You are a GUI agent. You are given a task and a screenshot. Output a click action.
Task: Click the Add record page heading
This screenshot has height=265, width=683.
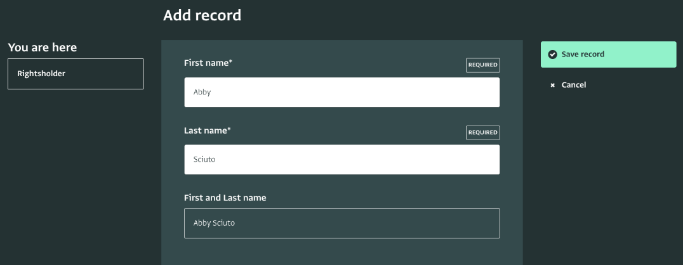pos(202,15)
